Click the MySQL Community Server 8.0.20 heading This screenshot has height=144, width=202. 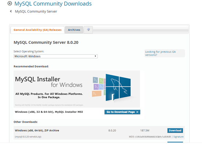[x=46, y=42]
